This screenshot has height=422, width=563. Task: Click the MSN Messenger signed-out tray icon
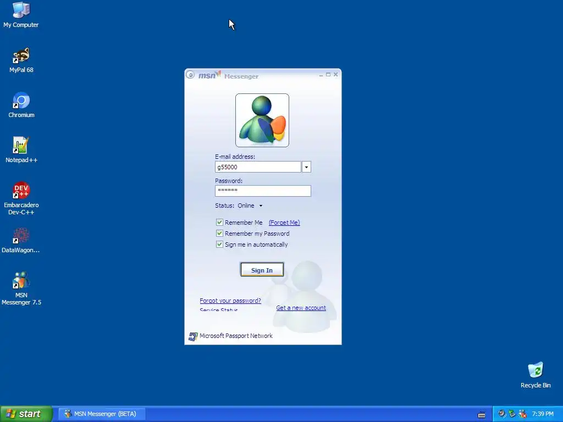click(522, 414)
